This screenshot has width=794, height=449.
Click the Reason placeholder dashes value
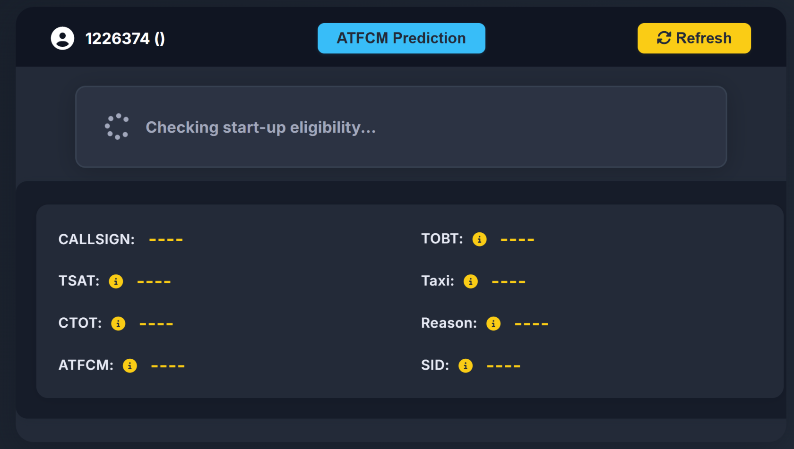[531, 324]
